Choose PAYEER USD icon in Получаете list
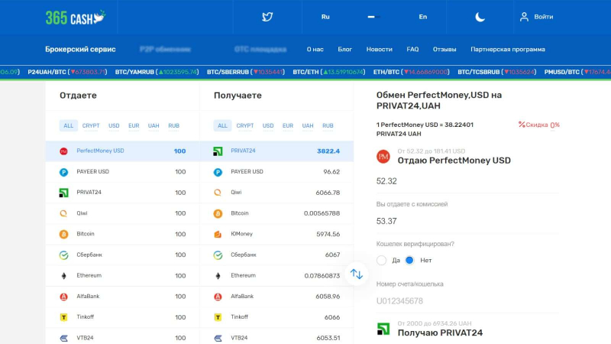611x344 pixels. pyautogui.click(x=218, y=172)
